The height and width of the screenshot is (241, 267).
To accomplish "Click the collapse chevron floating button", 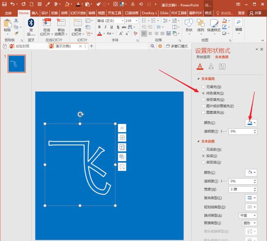I will [x=122, y=128].
